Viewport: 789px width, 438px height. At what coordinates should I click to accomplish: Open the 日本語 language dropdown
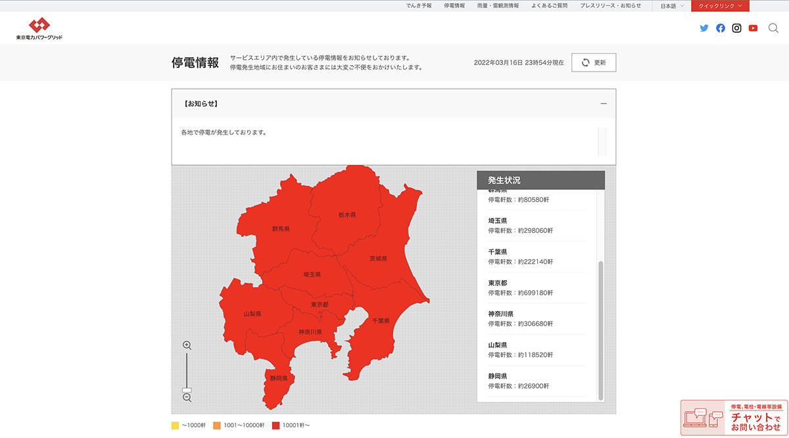tap(672, 6)
